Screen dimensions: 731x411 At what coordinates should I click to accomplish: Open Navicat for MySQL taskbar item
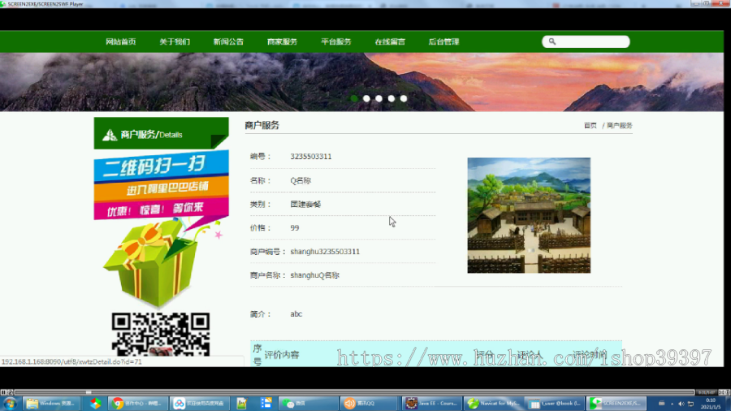[x=492, y=403]
